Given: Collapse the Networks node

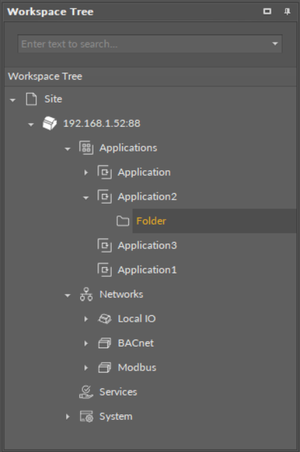Looking at the screenshot, I should (x=68, y=296).
